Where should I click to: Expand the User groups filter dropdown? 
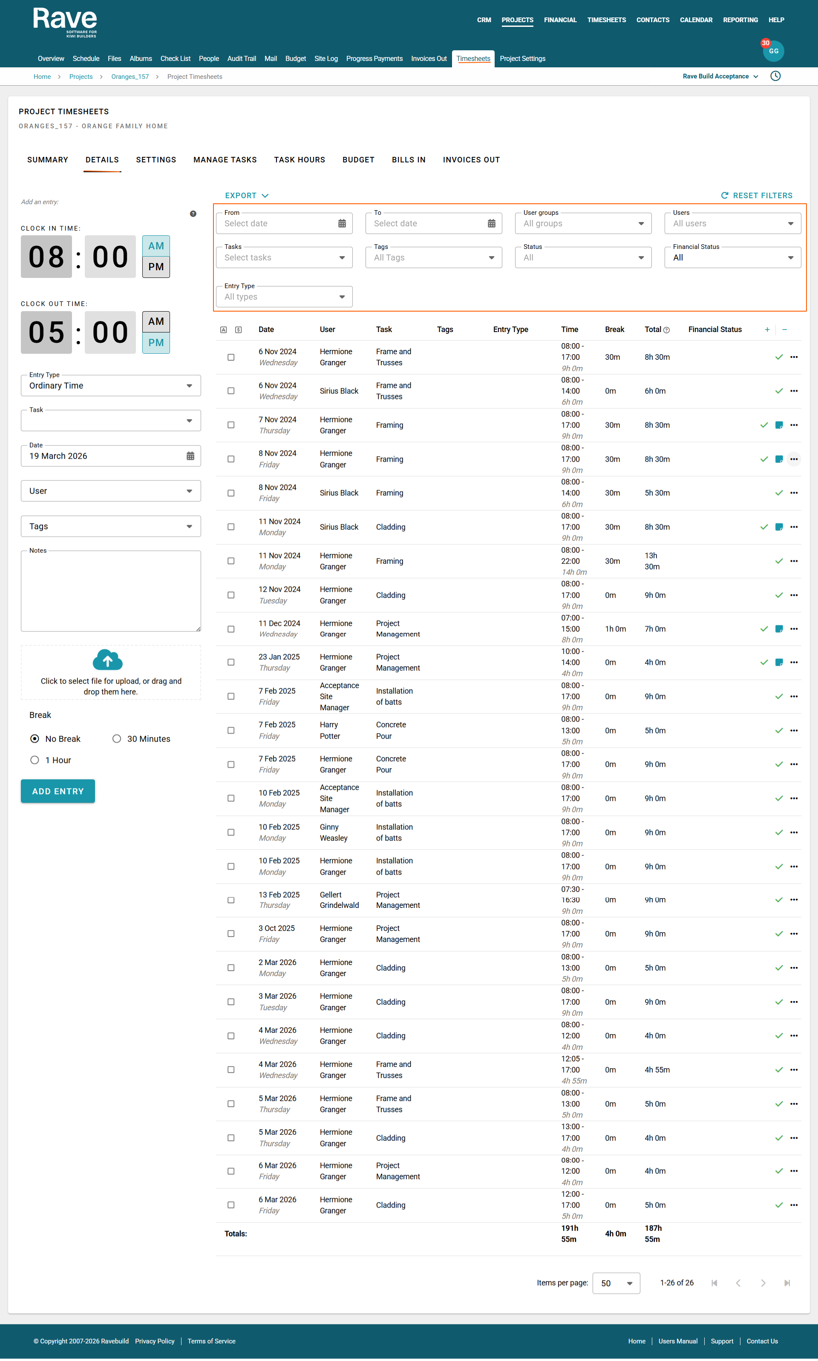coord(583,223)
